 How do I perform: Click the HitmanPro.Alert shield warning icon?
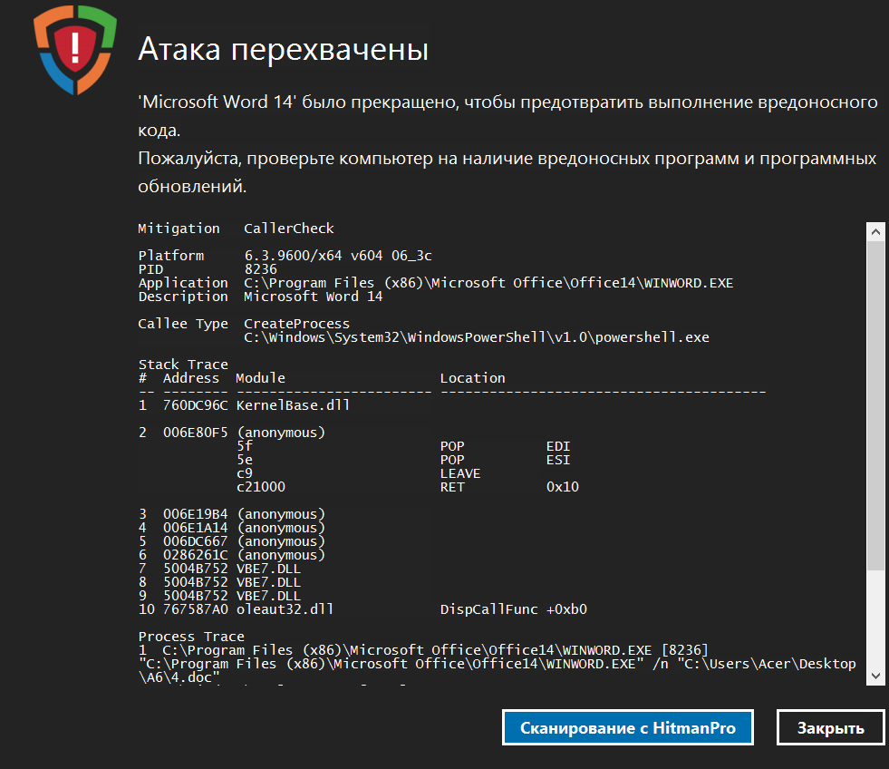coord(75,50)
